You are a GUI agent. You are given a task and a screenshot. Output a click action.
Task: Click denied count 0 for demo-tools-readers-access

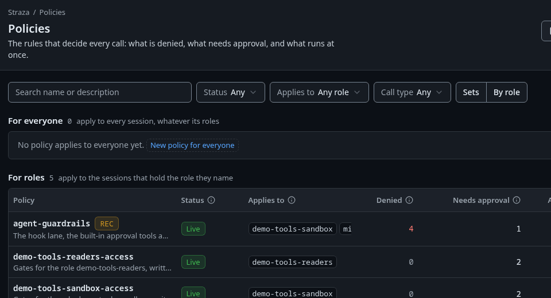(411, 262)
